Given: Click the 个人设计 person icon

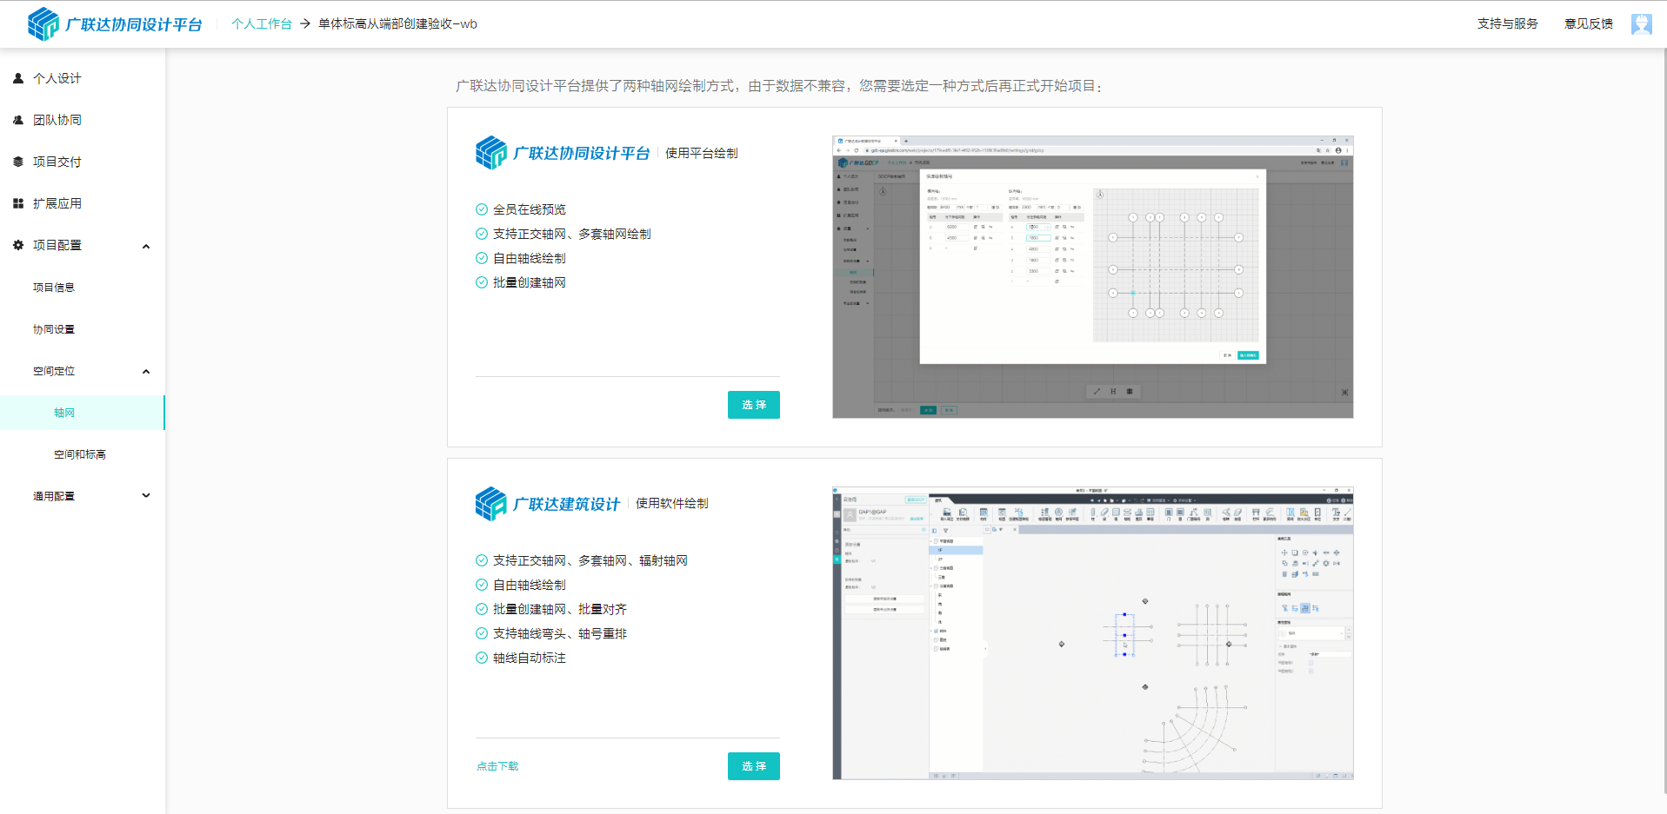Looking at the screenshot, I should pyautogui.click(x=18, y=78).
